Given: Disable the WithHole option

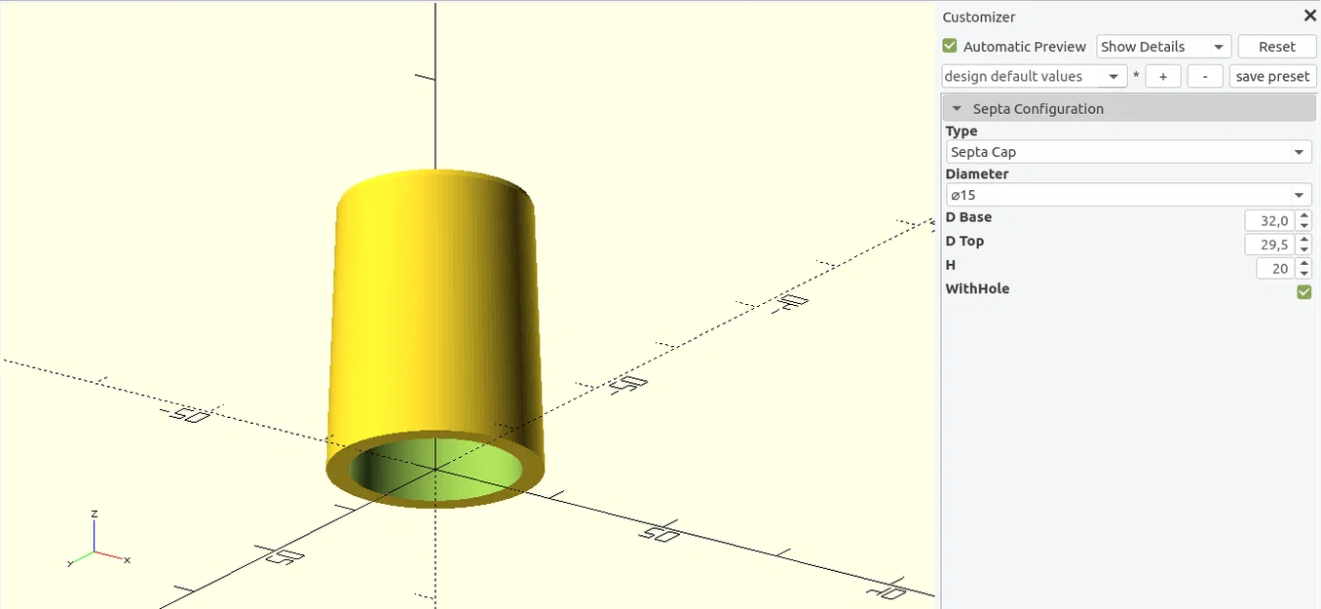Looking at the screenshot, I should click(x=1303, y=291).
